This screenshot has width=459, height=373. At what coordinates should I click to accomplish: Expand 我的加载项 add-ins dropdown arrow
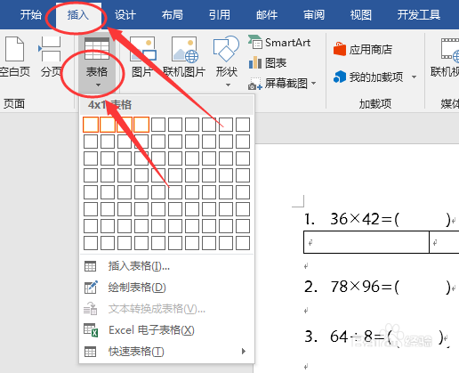coord(414,77)
